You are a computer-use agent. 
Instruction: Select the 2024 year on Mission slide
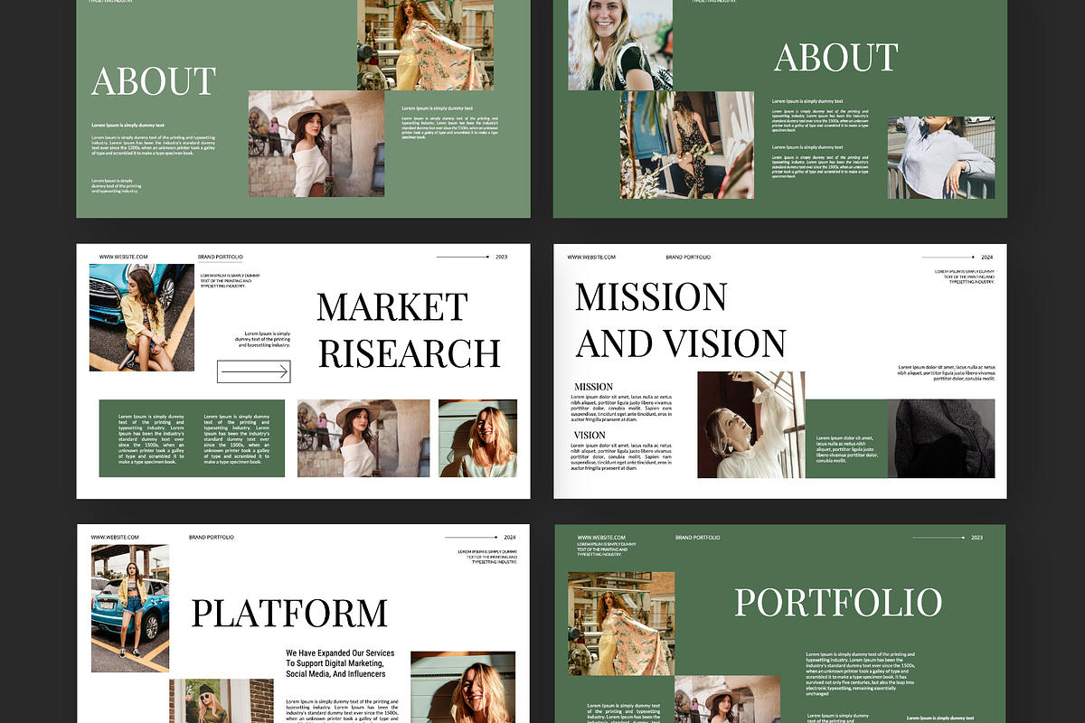[987, 257]
